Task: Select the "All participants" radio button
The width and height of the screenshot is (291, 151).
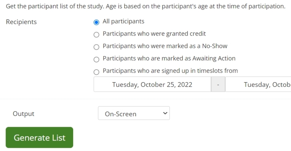Action: [96, 22]
